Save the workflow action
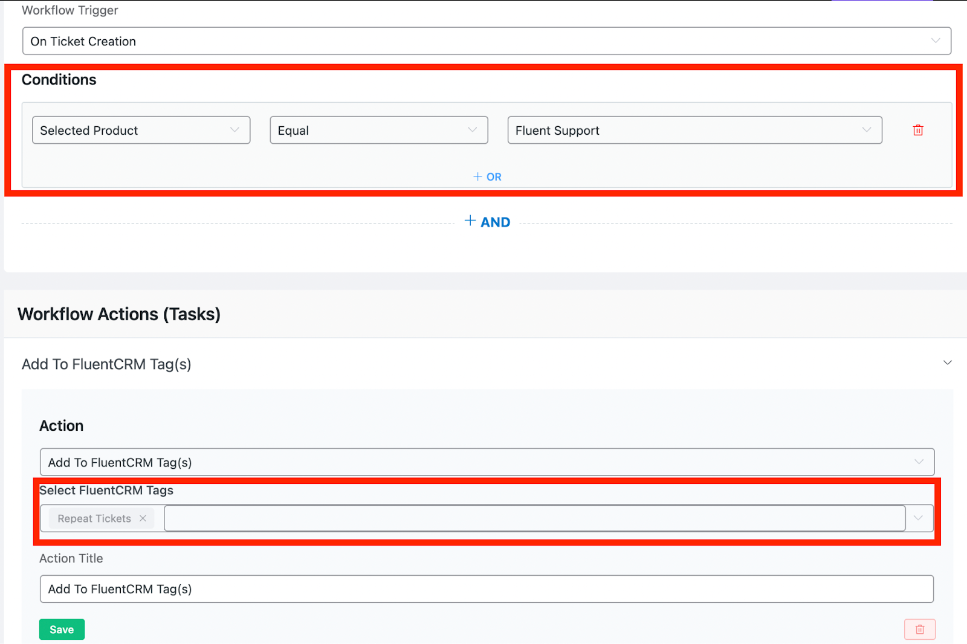 (x=62, y=630)
